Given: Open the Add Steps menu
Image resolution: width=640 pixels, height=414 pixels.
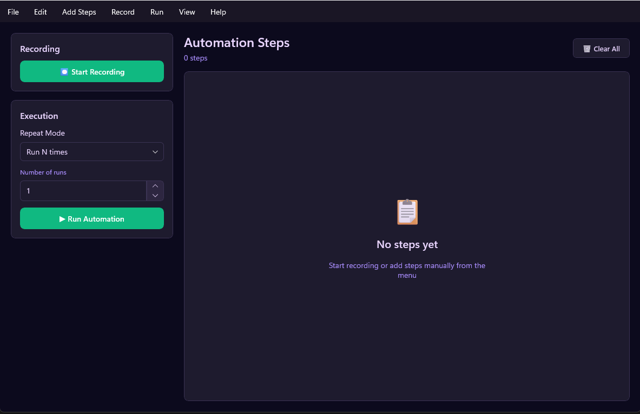Looking at the screenshot, I should click(79, 11).
